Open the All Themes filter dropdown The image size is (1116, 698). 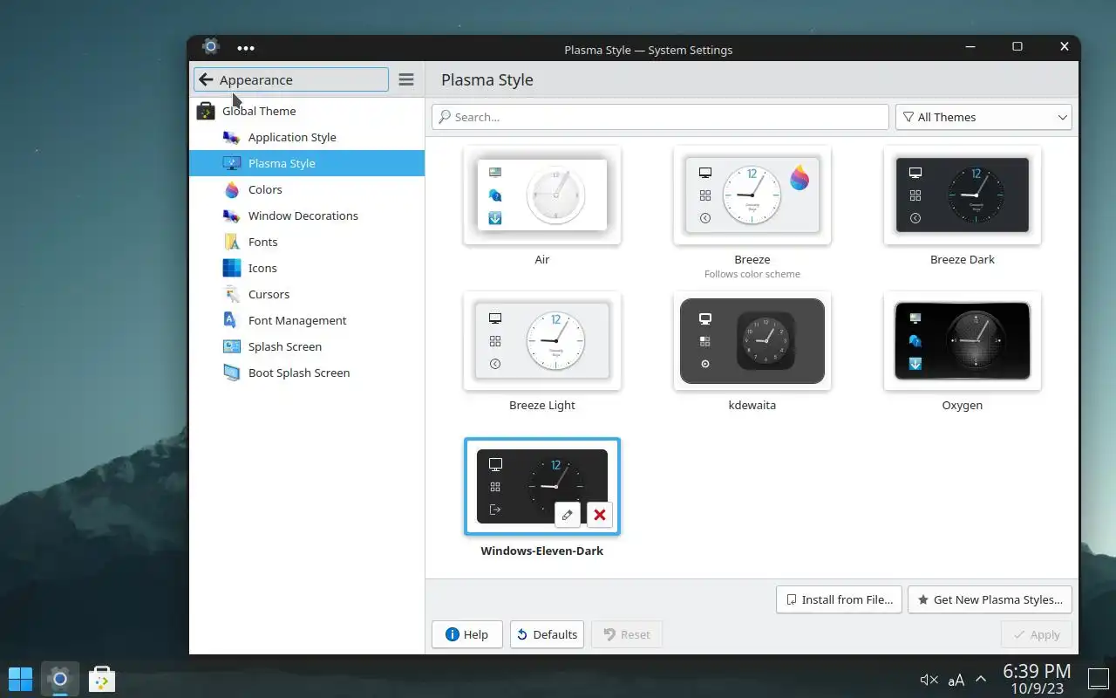point(983,117)
